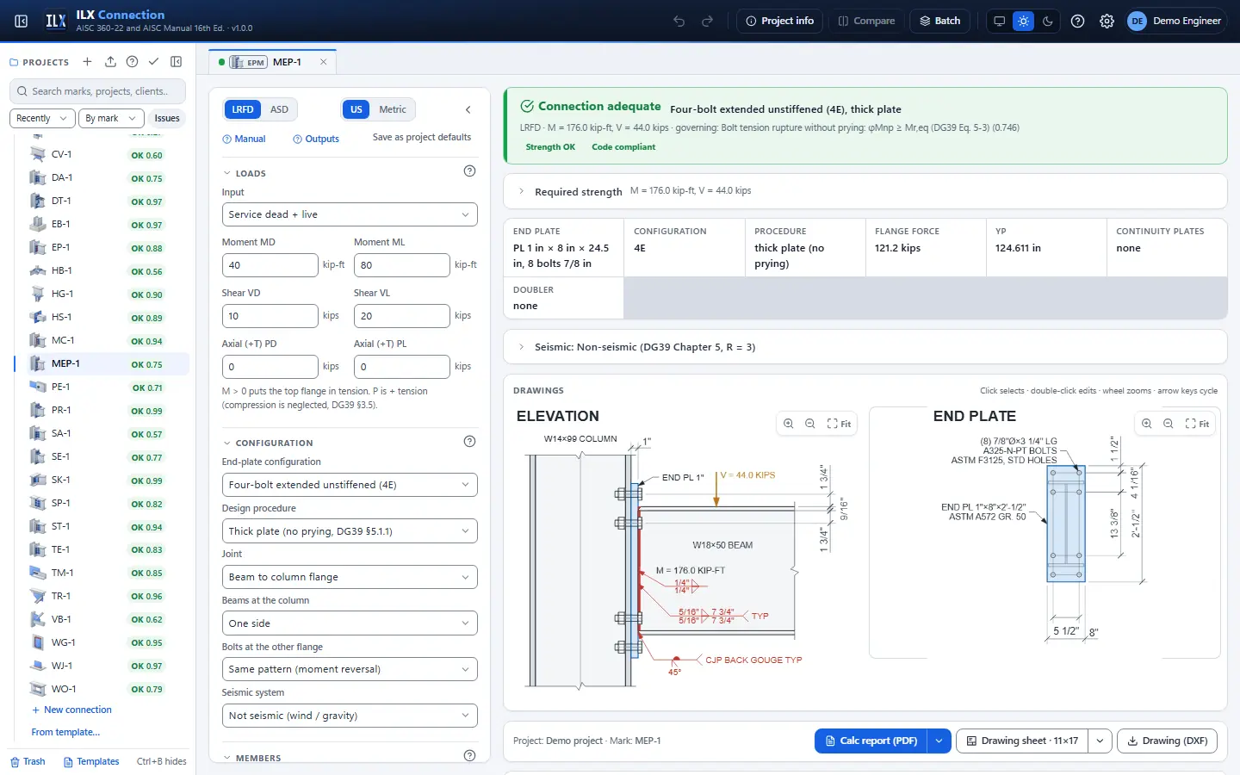
Task: Open the By mark grouping dropdown
Action: click(110, 118)
